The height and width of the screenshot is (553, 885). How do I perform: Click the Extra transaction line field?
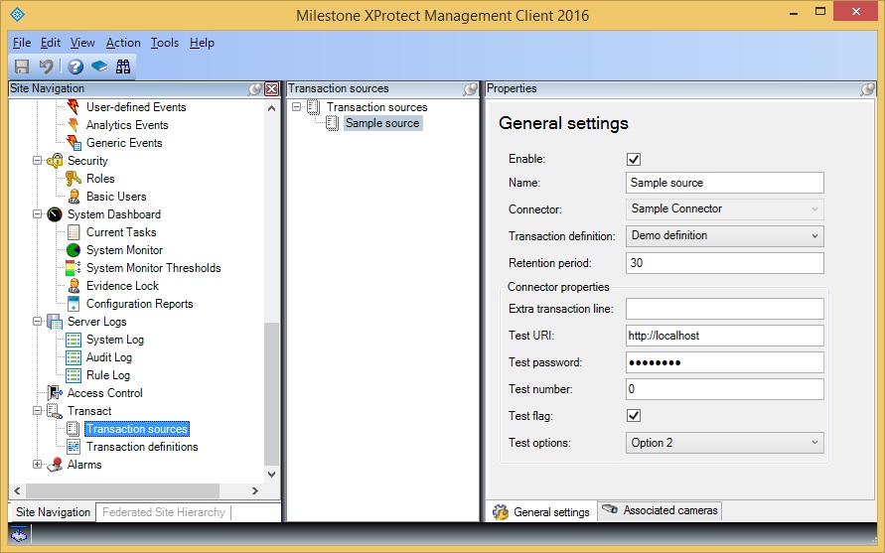tap(725, 309)
